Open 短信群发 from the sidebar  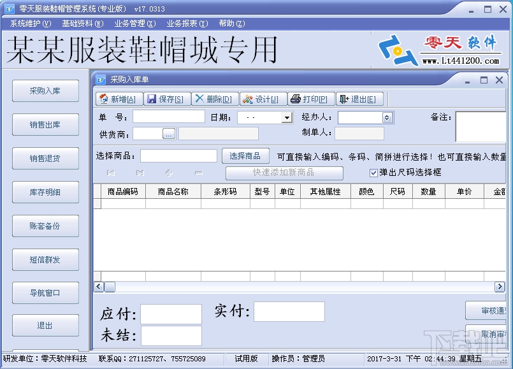(45, 259)
